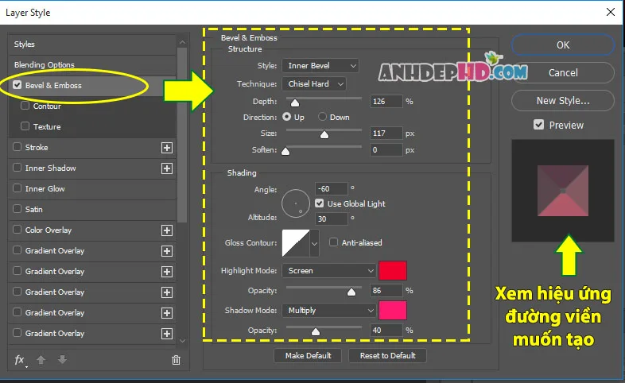
Task: Click the Size value field showing 117
Action: click(x=386, y=133)
